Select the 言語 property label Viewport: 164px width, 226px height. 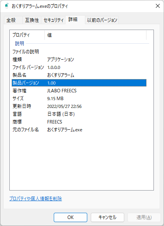17,114
